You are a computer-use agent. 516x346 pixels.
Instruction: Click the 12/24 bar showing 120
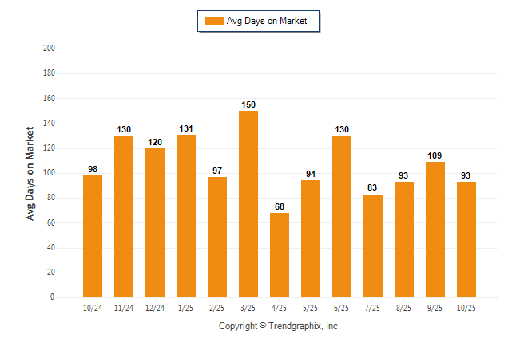tap(155, 222)
